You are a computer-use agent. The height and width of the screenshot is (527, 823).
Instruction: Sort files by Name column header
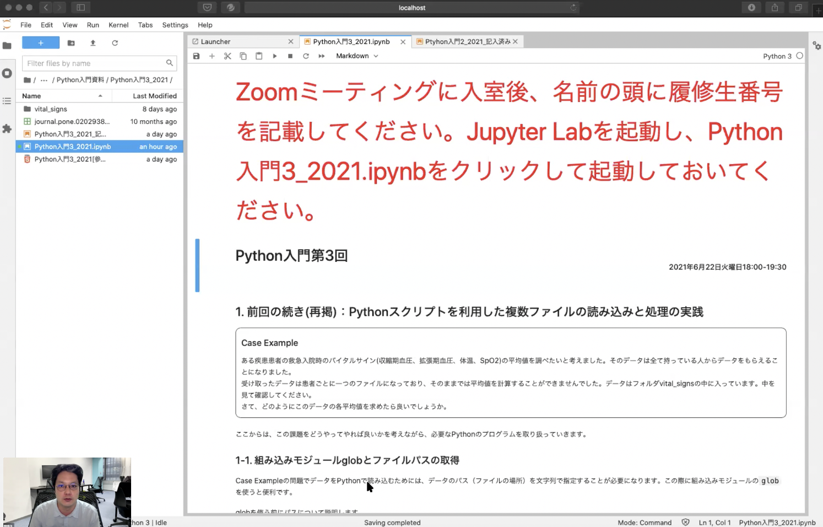click(x=64, y=96)
